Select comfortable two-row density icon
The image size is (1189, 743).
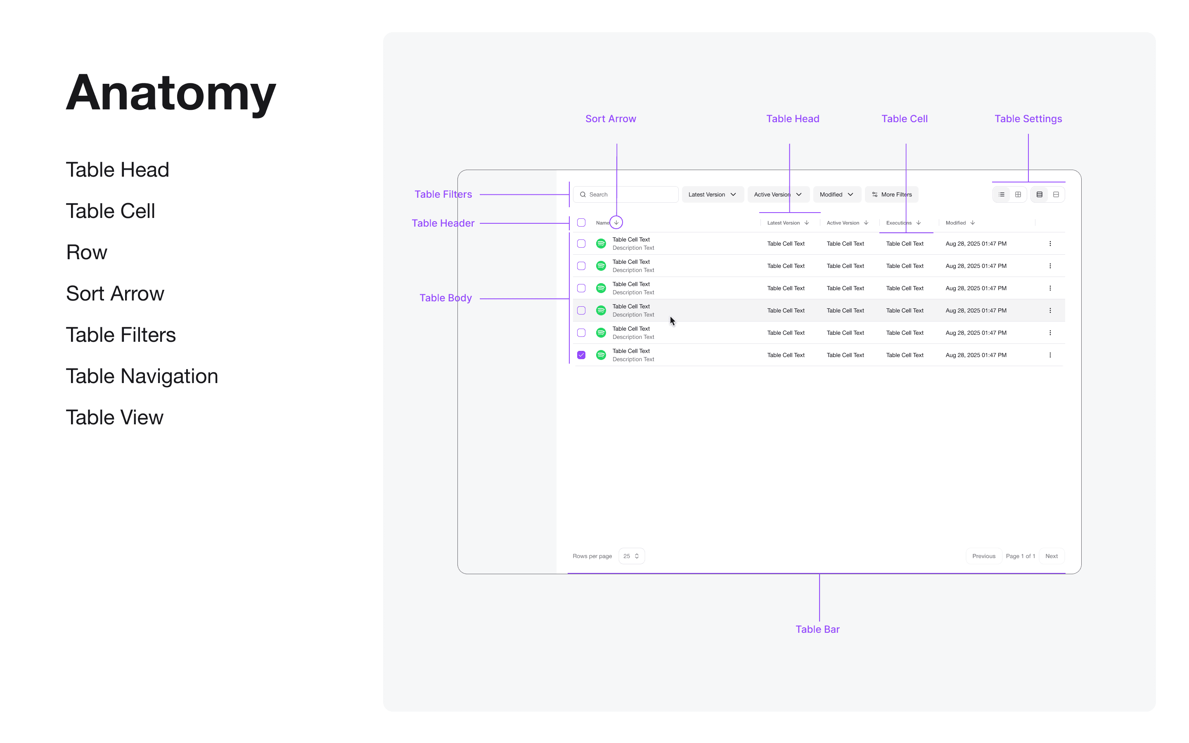pyautogui.click(x=1056, y=194)
